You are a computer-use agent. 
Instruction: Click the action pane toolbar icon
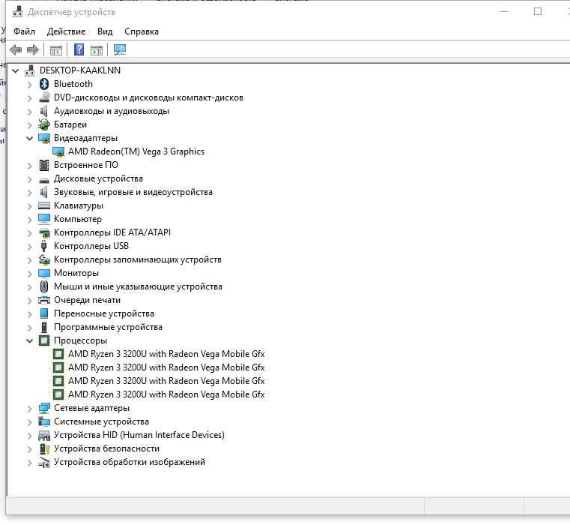[x=97, y=50]
